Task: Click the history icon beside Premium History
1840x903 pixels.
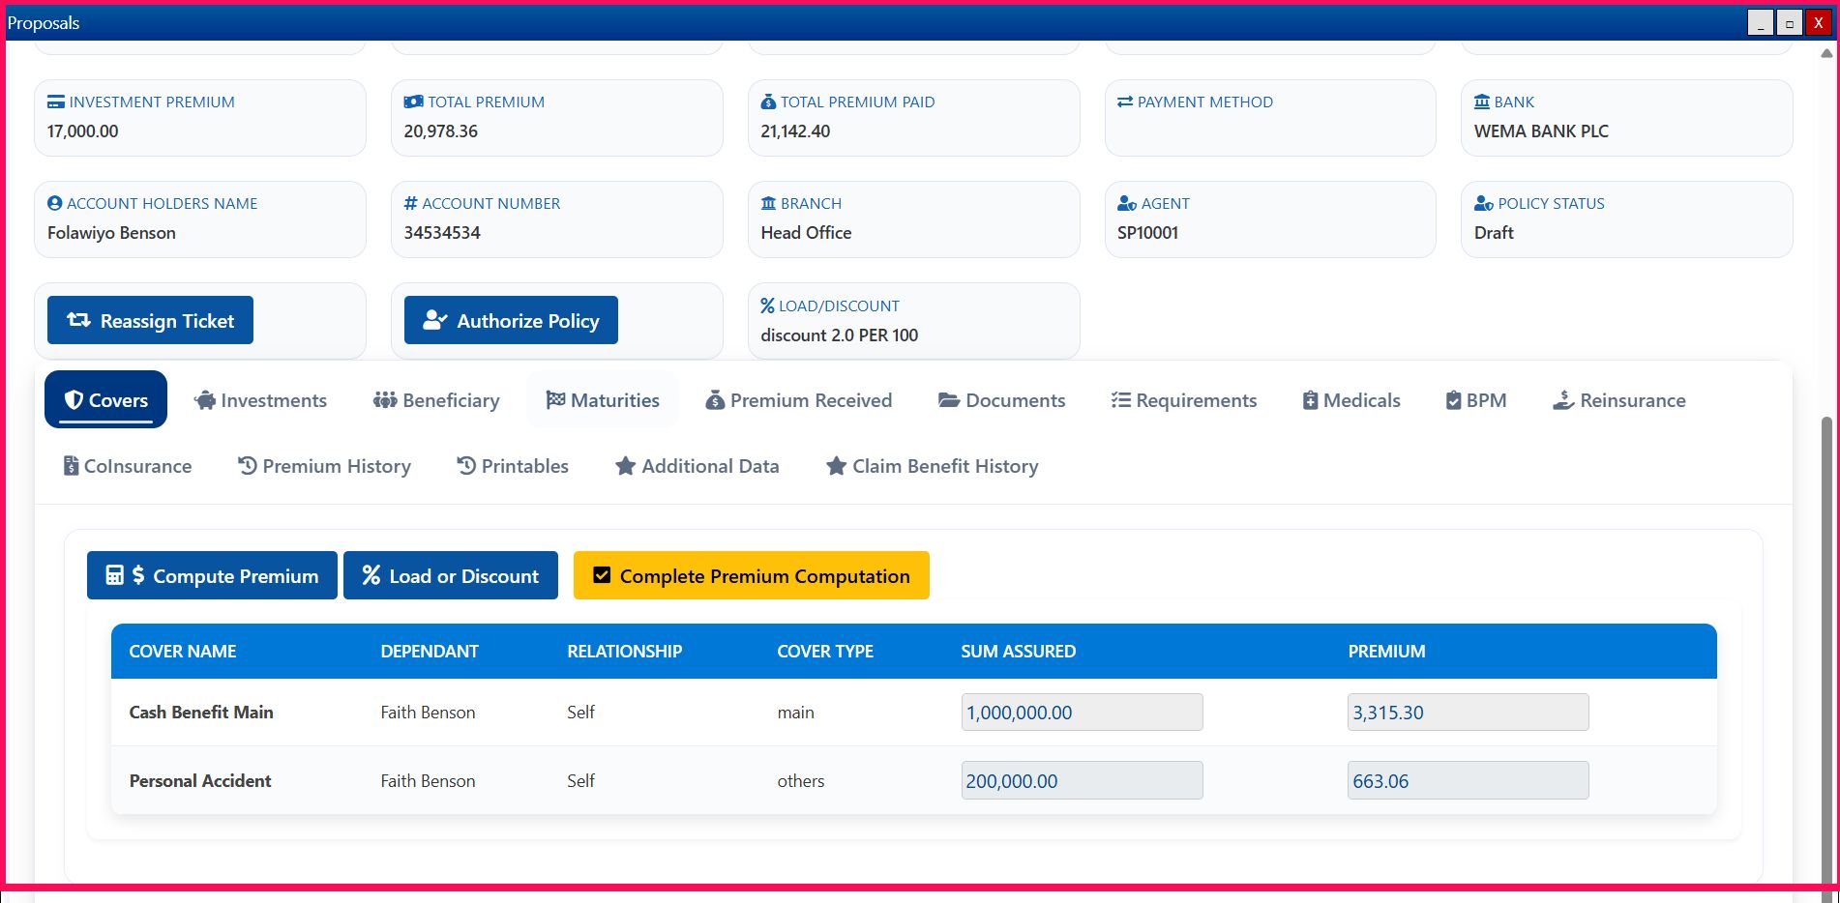Action: click(248, 466)
